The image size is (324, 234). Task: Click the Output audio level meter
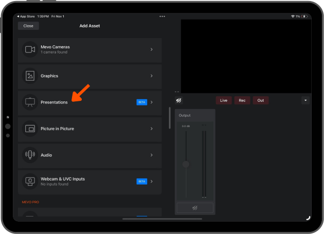click(x=204, y=164)
